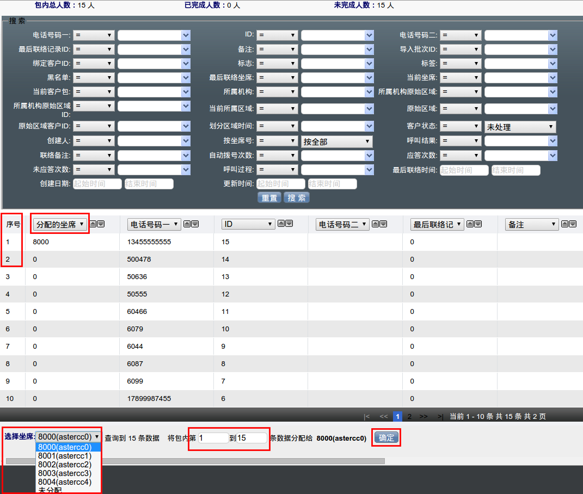
Task: Sort 最后联络记 column descending
Action: coord(478,224)
